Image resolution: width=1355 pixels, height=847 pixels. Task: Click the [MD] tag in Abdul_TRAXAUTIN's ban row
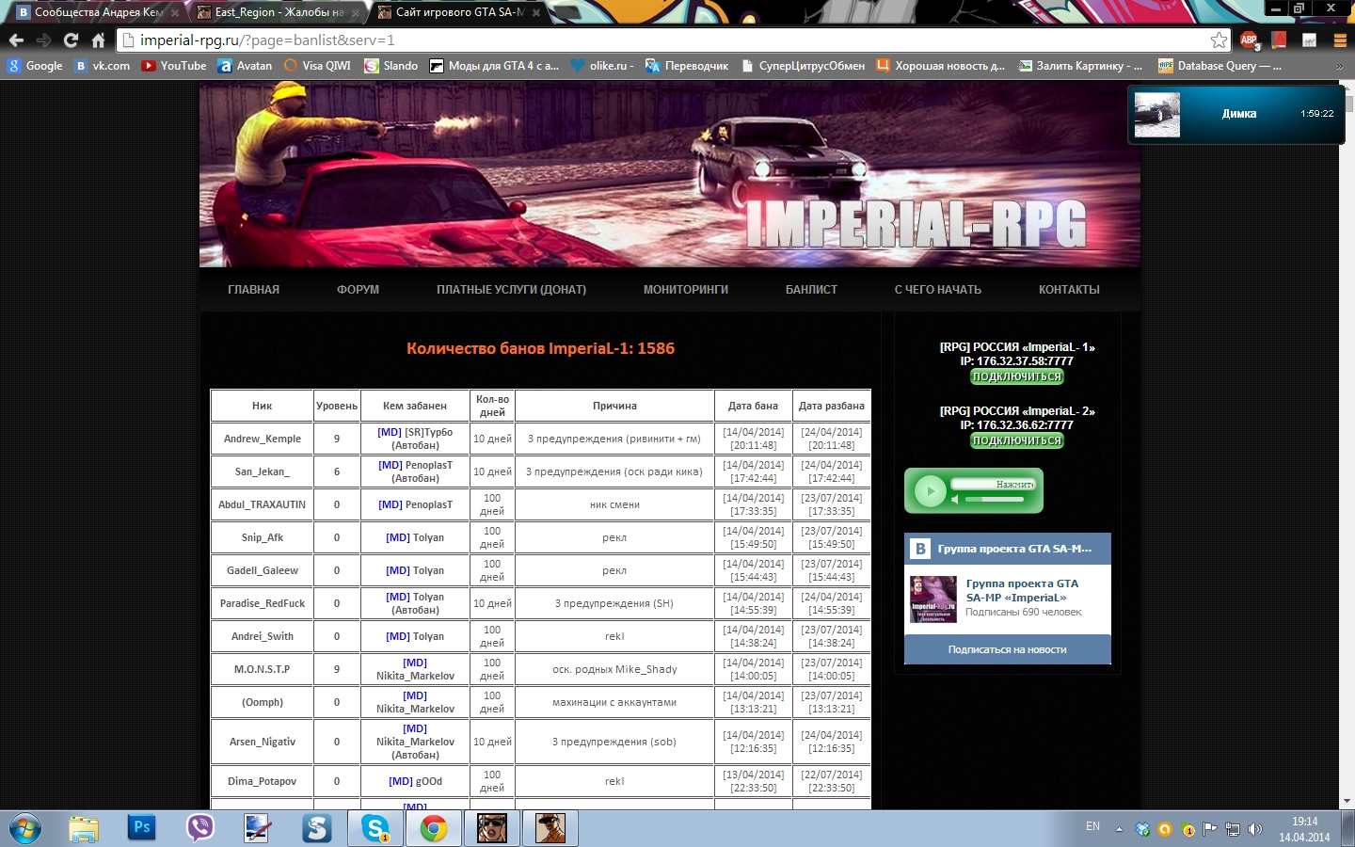[391, 504]
